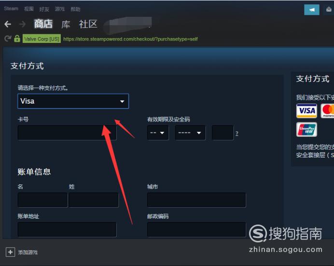This screenshot has height=266, width=334.
Task: Click the back arrow navigation icon
Action: pyautogui.click(x=8, y=24)
